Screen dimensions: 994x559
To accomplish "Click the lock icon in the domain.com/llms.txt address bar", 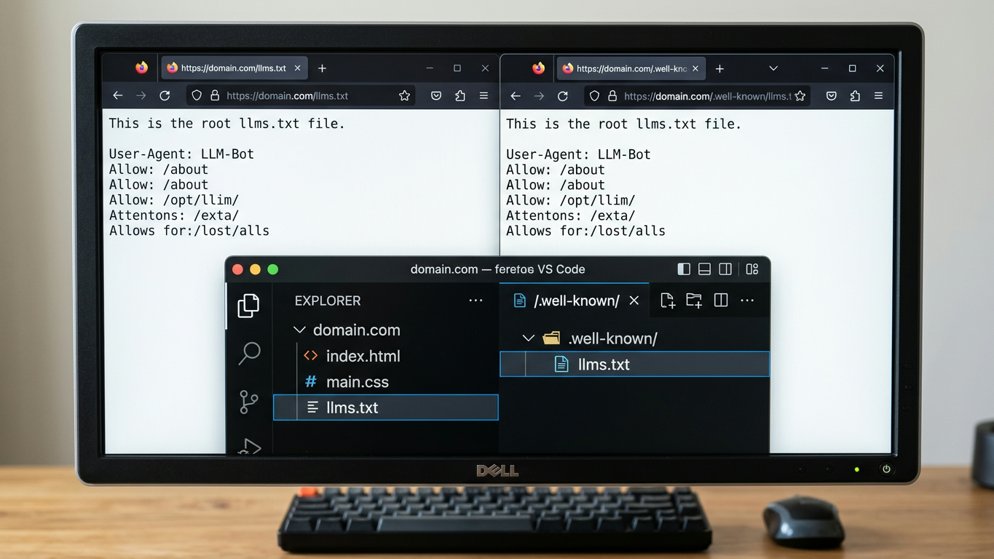I will [214, 95].
